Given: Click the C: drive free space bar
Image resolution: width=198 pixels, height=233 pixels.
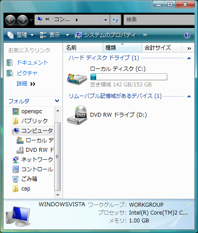Looking at the screenshot, I should click(x=129, y=77).
